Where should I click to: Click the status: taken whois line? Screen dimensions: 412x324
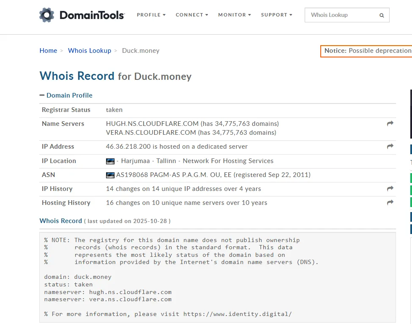68,284
